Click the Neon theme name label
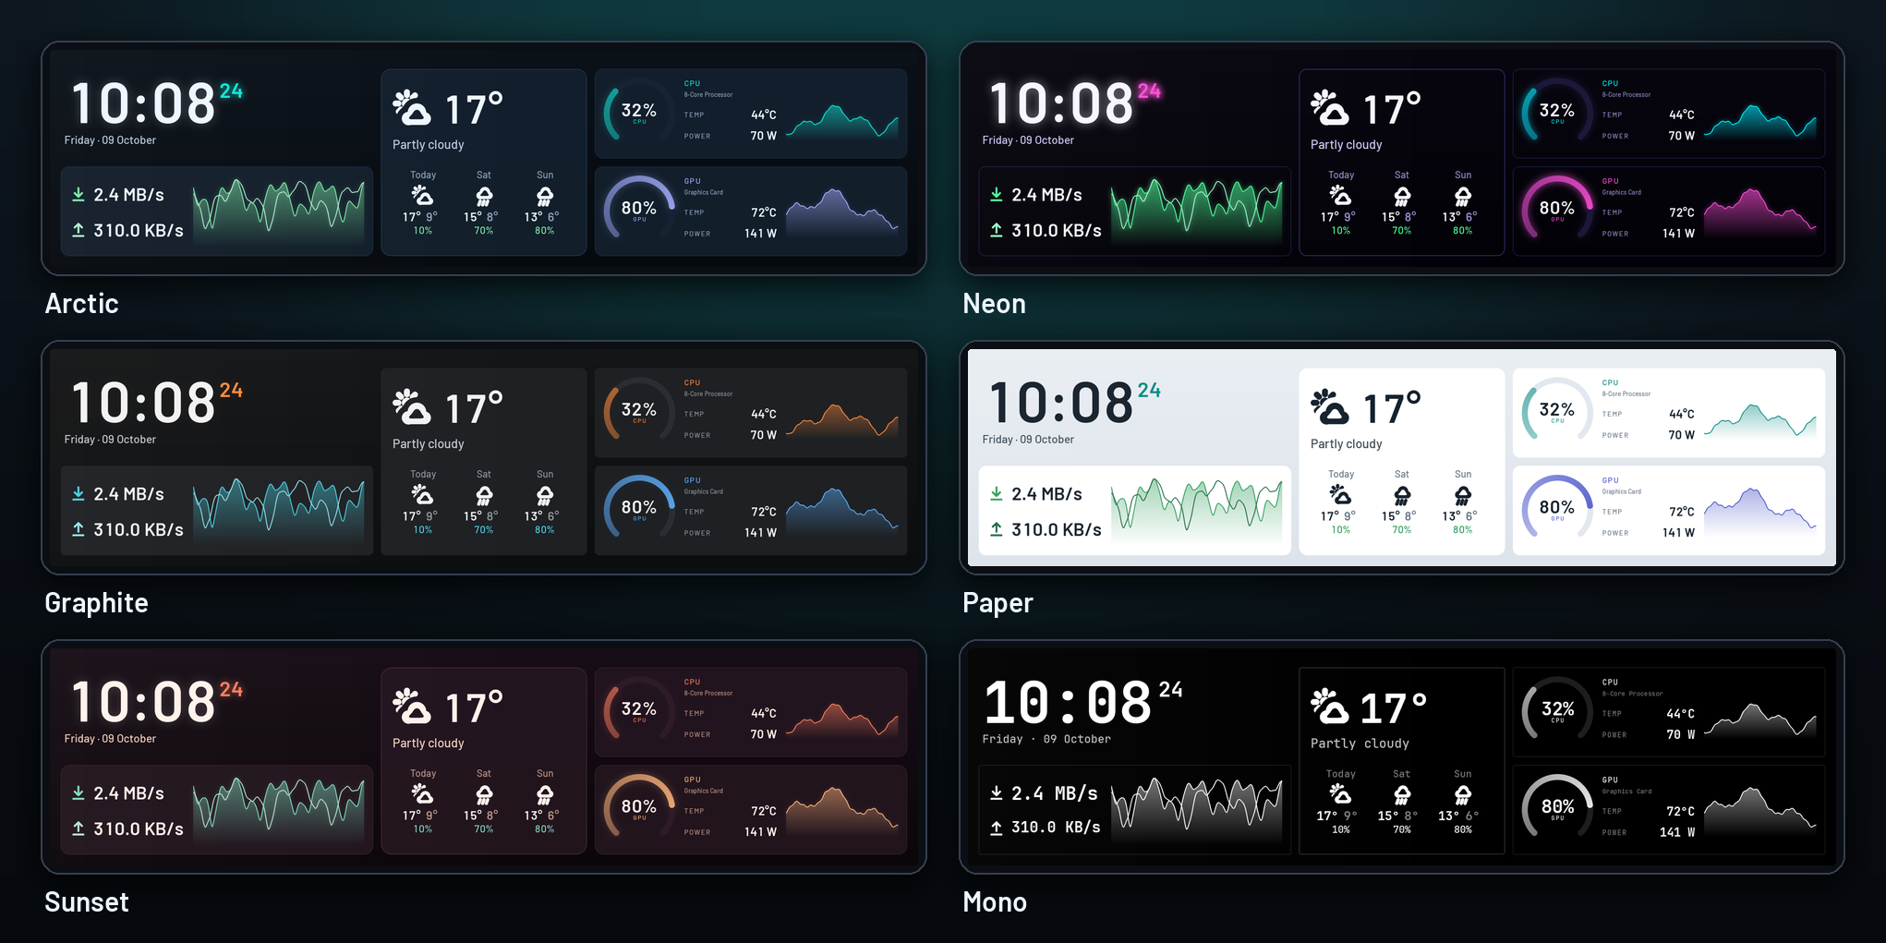This screenshot has height=943, width=1886. pyautogui.click(x=995, y=304)
